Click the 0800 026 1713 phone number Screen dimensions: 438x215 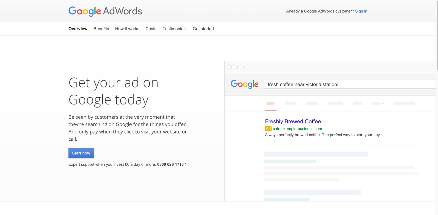coord(170,164)
